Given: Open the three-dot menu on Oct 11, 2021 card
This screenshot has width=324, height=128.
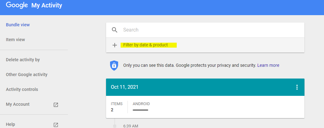Looking at the screenshot, I should pos(297,87).
